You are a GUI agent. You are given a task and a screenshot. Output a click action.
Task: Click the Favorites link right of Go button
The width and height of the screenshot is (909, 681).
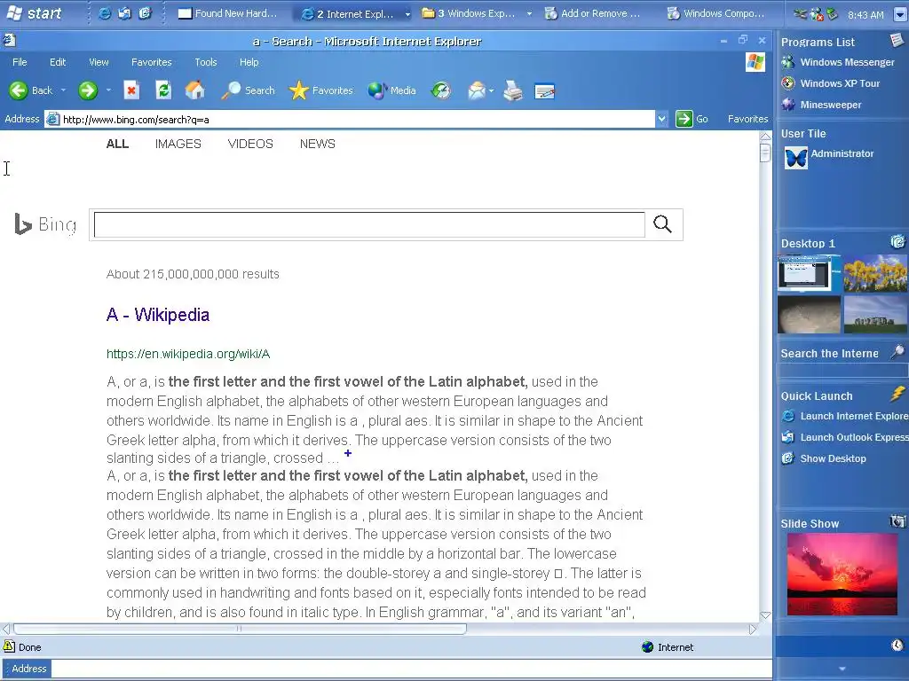tap(747, 119)
